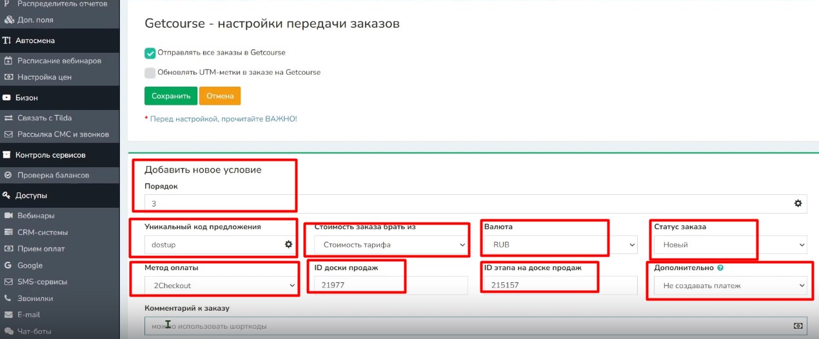Open Рассылка СМС и звонков
819x339 pixels.
click(63, 134)
